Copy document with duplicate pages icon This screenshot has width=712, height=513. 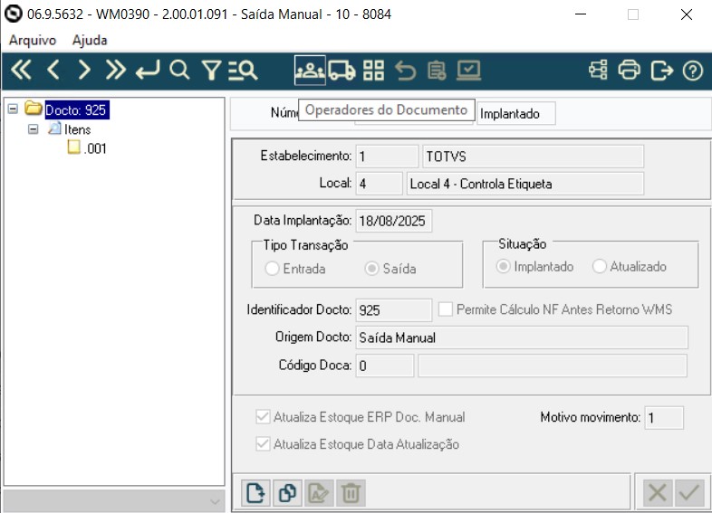pos(287,493)
